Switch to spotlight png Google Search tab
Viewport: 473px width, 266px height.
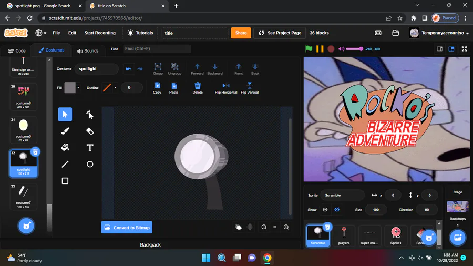(x=42, y=6)
